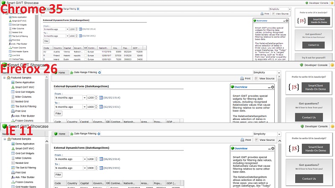Select Date Range Filtering tab in IE panel
This screenshot has height=188, width=335.
click(85, 134)
